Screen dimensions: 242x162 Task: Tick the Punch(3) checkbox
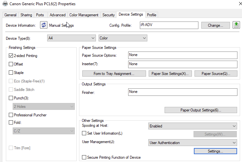[11, 98]
